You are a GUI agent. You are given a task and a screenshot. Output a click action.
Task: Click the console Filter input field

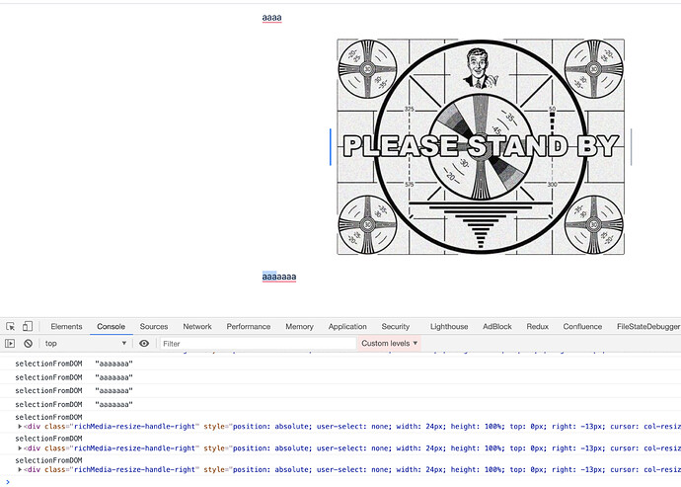coord(258,344)
